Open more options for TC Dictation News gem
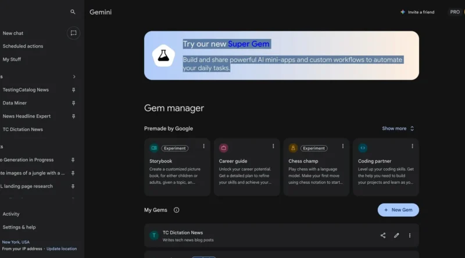 [410, 235]
